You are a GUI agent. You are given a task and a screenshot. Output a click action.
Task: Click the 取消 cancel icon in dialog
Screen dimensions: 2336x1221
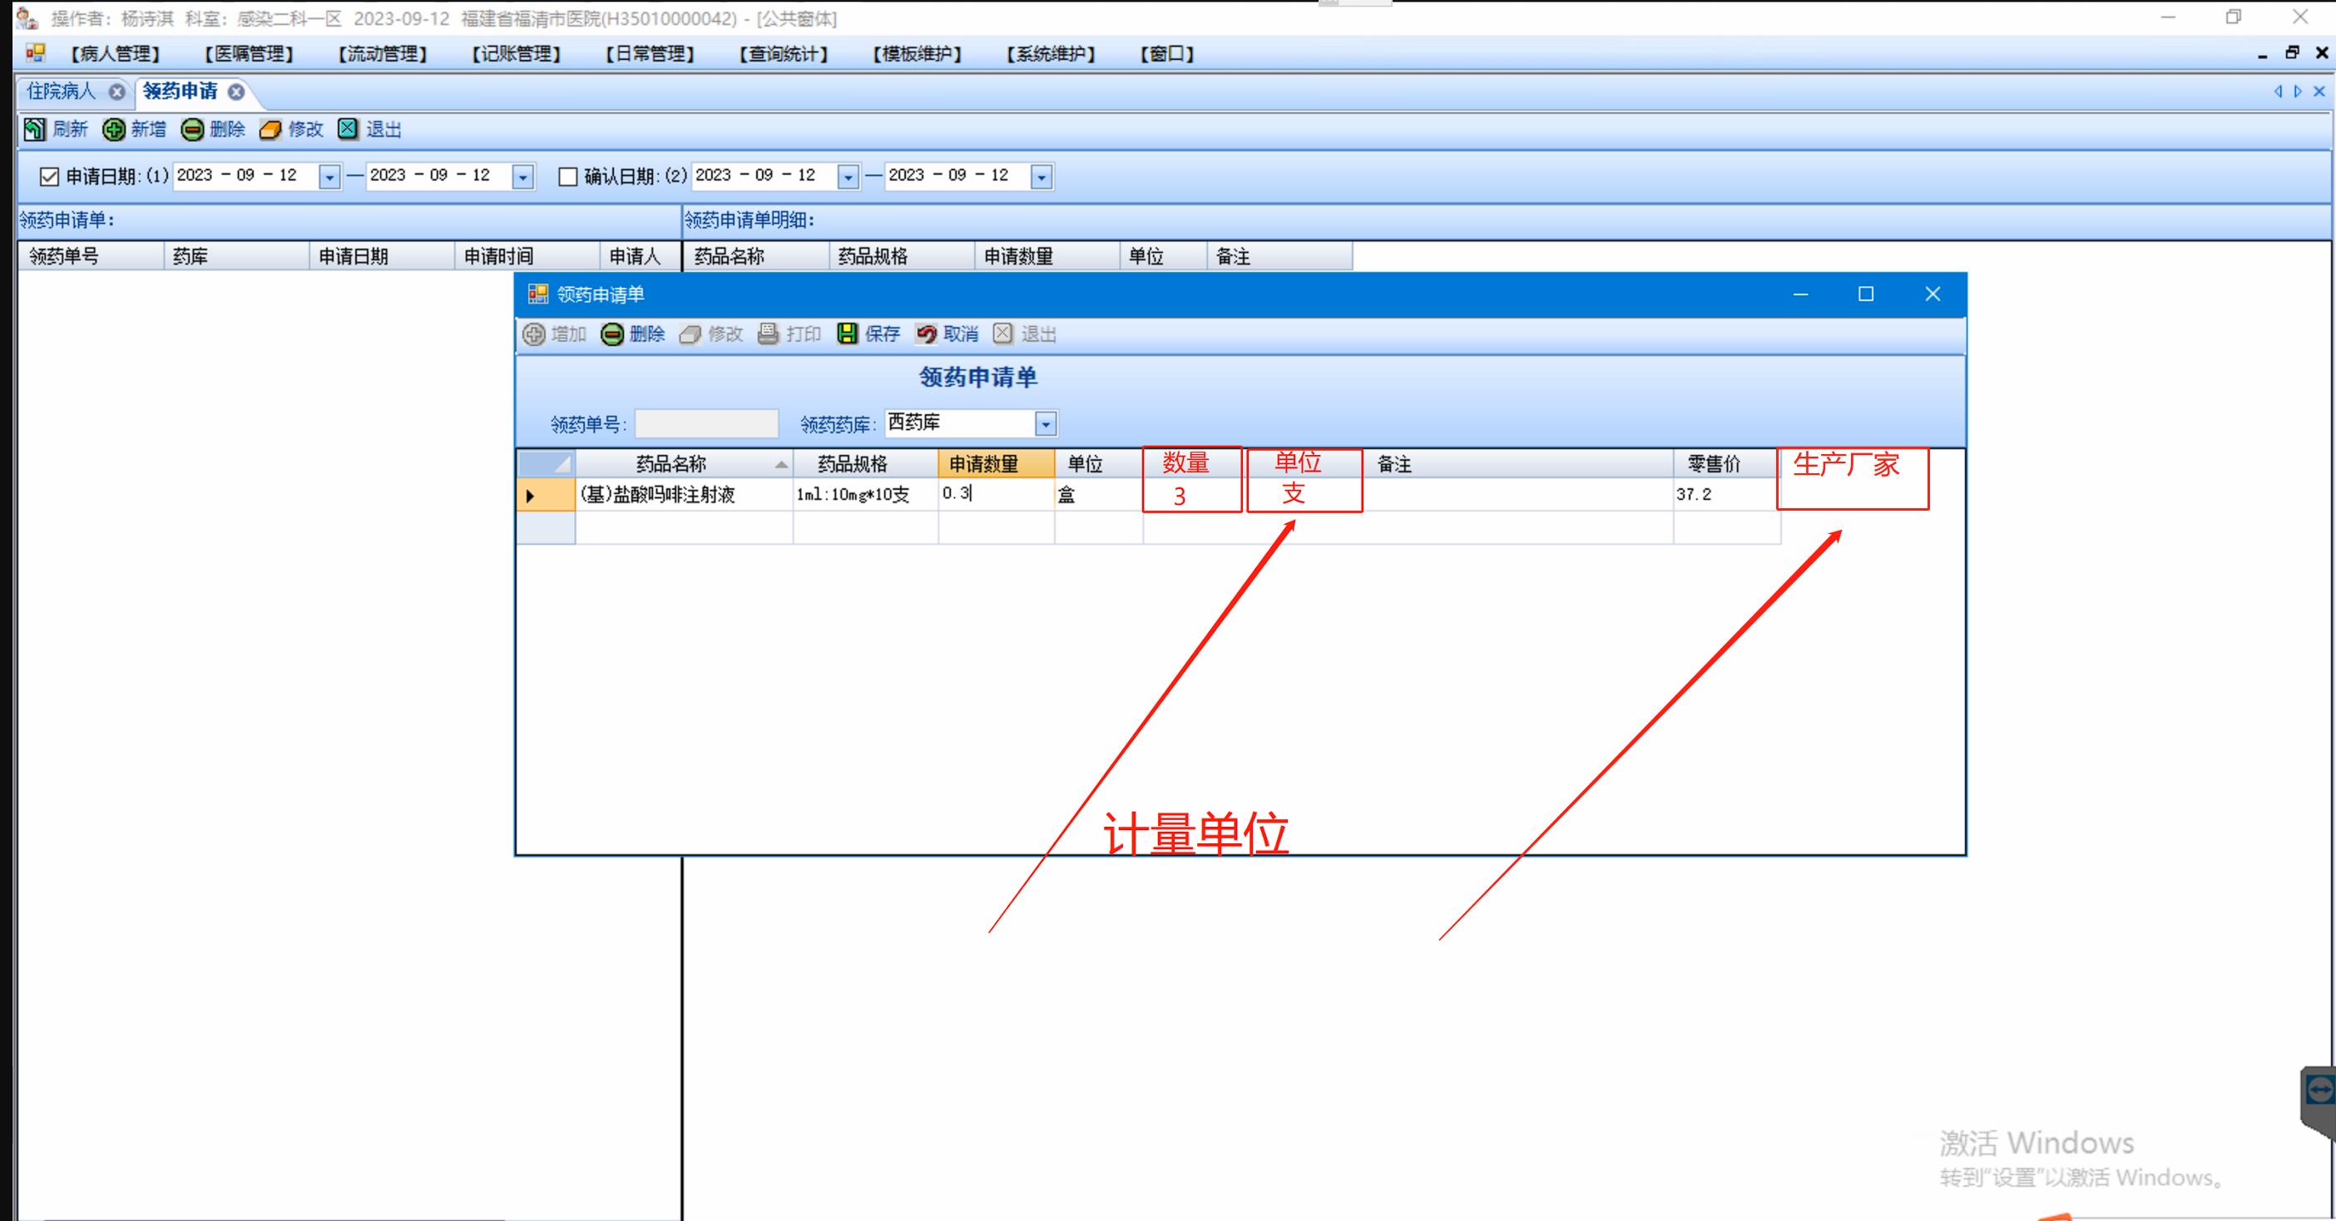[x=926, y=334]
